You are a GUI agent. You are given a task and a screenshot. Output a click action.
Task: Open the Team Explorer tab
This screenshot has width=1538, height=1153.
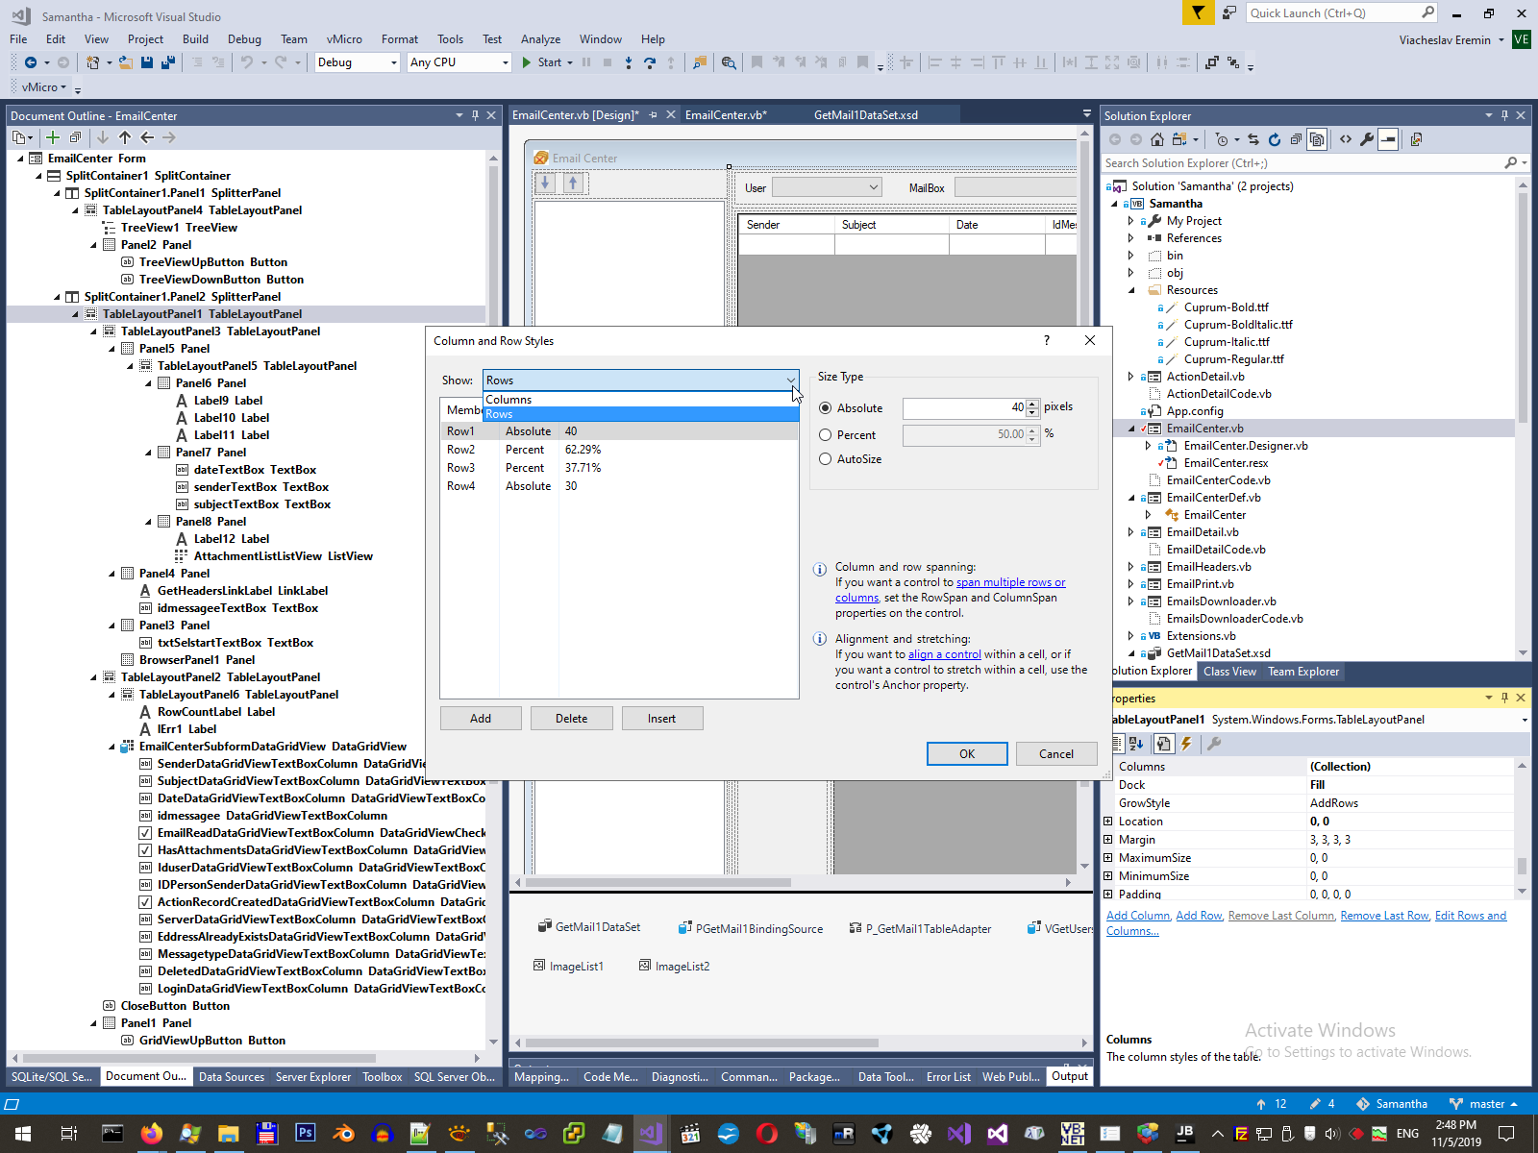click(1303, 672)
